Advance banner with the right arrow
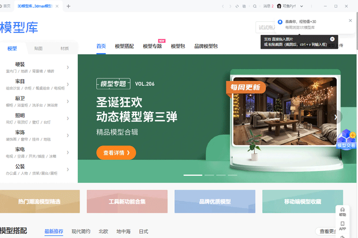This screenshot has height=238, width=358. tap(336, 117)
